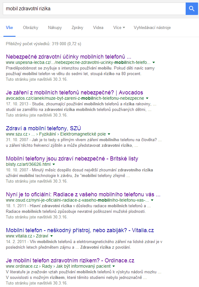Image resolution: width=199 pixels, height=287 pixels.
Task: Click URL text 'www.osud.cz/nyni-je-oficialni-radiace'
Action: (77, 200)
